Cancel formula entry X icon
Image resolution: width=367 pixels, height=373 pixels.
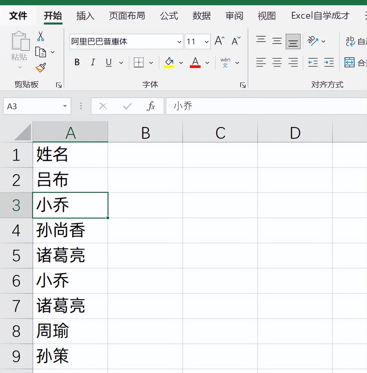(x=103, y=106)
